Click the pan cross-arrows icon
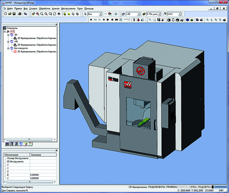 (x=59, y=14)
